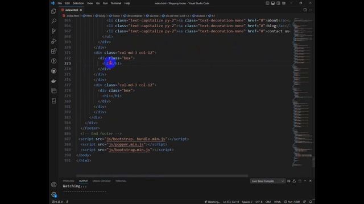This screenshot has height=204, width=364.
Task: Click errors and warnings count in status bar
Action: tap(57, 202)
